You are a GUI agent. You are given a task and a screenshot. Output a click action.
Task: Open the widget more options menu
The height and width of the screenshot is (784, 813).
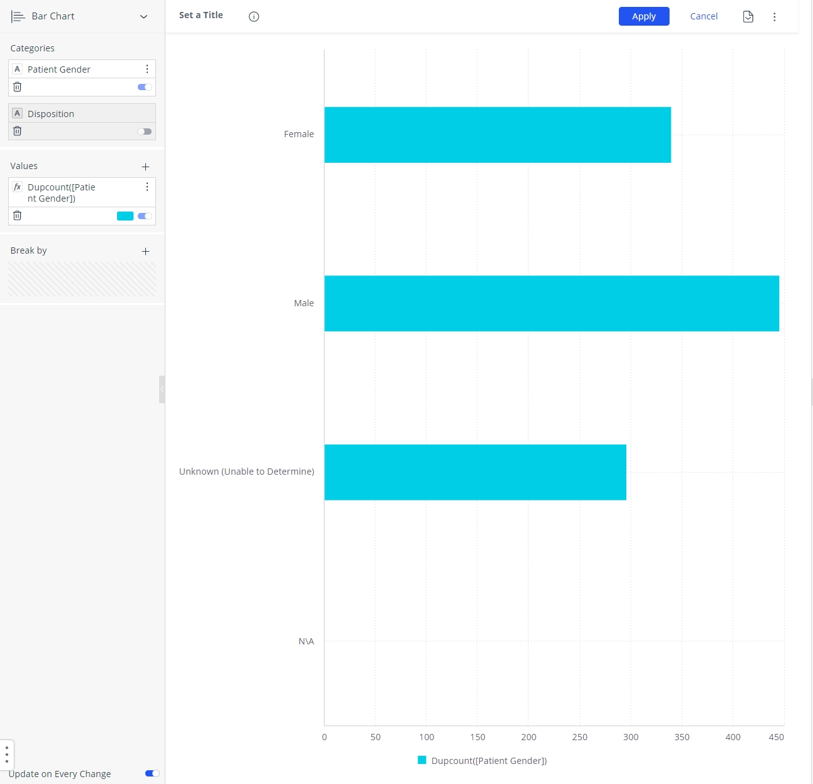click(774, 17)
